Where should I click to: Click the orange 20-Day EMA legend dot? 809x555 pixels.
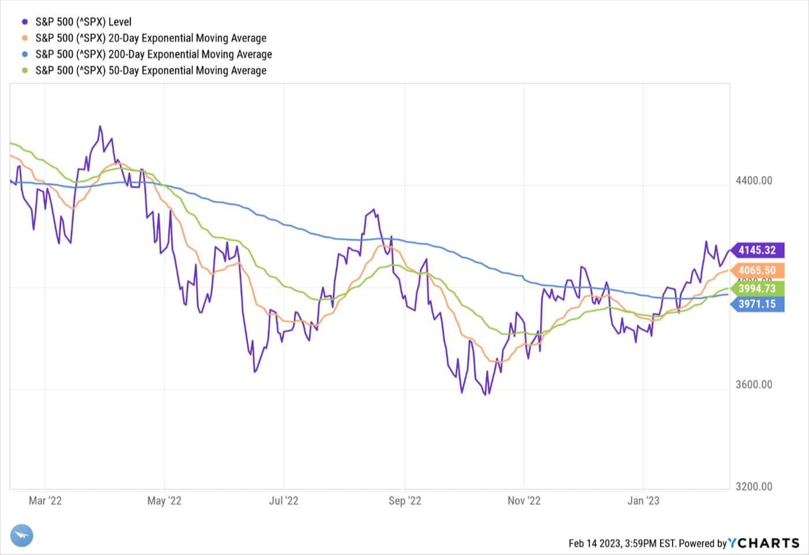[25, 38]
